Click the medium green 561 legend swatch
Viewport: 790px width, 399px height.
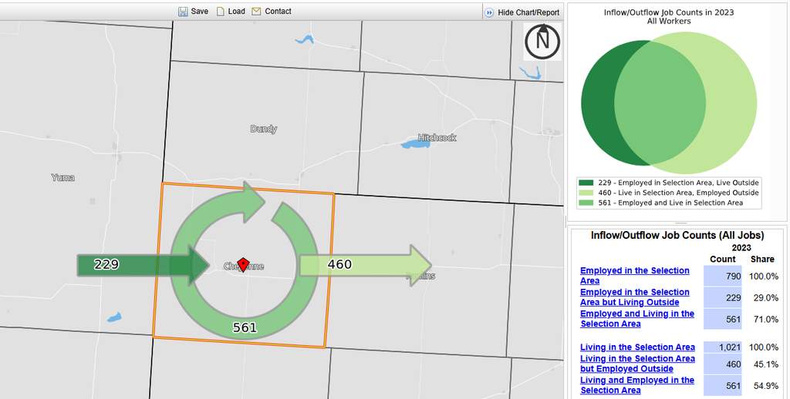click(586, 203)
